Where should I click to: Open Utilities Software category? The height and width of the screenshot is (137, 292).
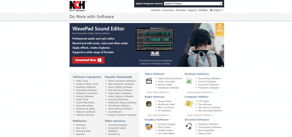click(85, 115)
